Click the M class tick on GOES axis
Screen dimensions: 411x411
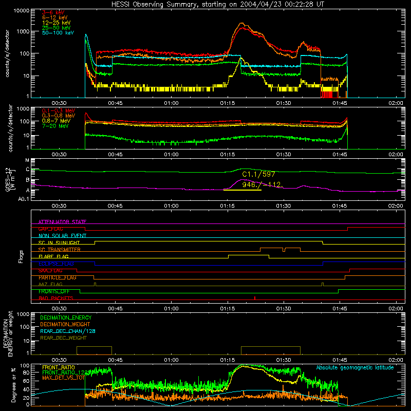click(27, 160)
